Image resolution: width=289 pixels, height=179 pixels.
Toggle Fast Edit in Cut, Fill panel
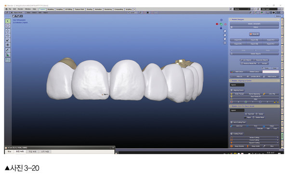(x=250, y=114)
